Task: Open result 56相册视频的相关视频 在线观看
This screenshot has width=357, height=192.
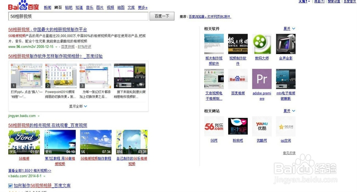Action: [47, 125]
